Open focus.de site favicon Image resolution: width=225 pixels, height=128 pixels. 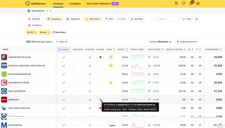click(4, 57)
